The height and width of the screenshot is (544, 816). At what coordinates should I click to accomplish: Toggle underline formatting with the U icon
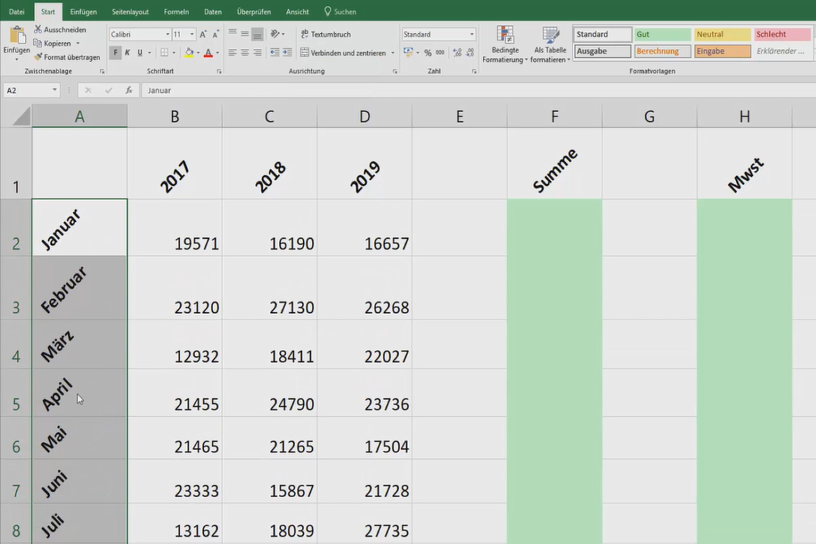140,52
